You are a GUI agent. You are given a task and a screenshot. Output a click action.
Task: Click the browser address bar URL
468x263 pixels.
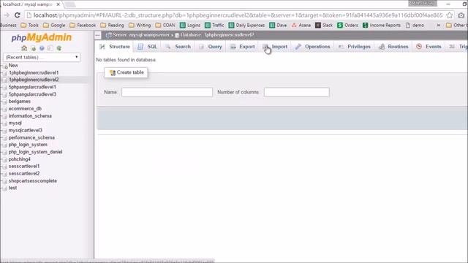coord(238,15)
